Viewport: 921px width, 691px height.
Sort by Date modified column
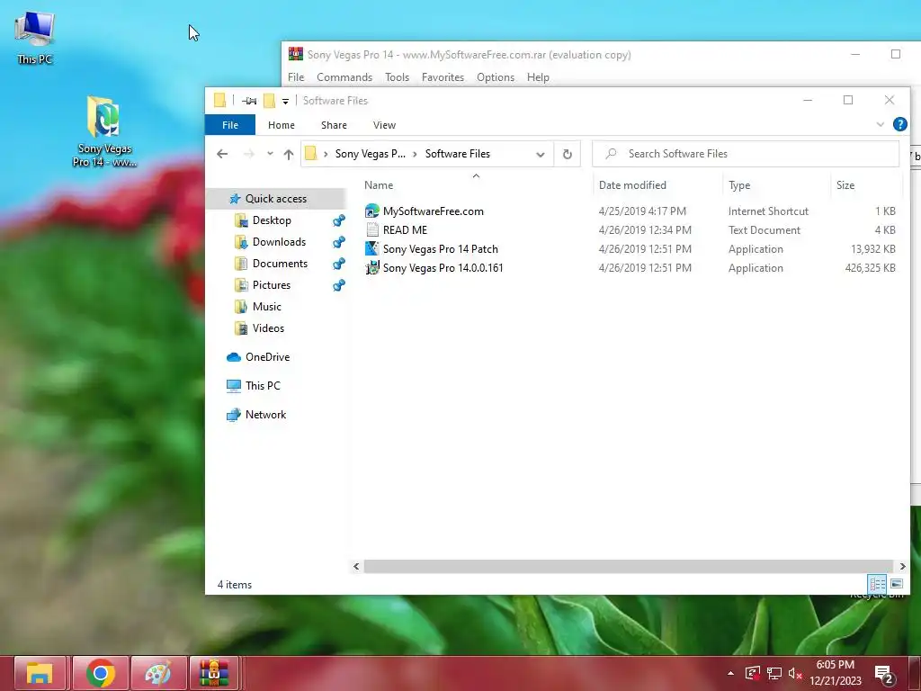tap(632, 185)
